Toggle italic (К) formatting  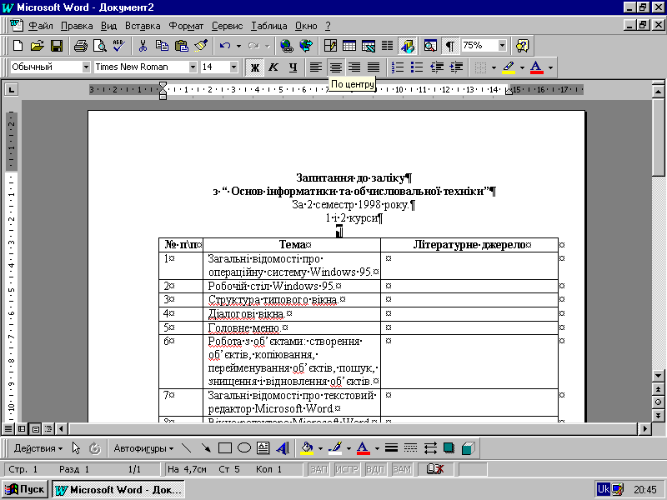[273, 67]
